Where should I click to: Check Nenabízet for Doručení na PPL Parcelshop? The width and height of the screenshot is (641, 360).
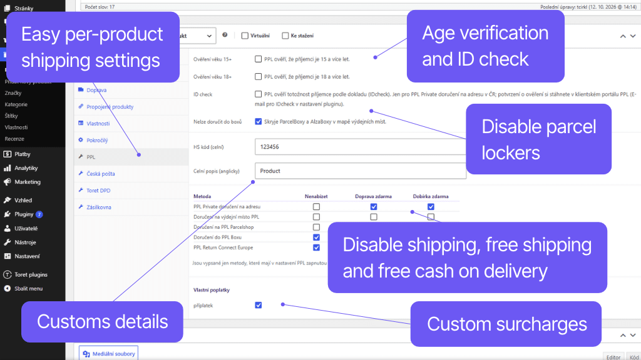(316, 227)
